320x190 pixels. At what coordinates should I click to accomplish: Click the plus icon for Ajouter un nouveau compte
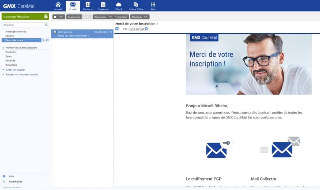(x=3, y=74)
